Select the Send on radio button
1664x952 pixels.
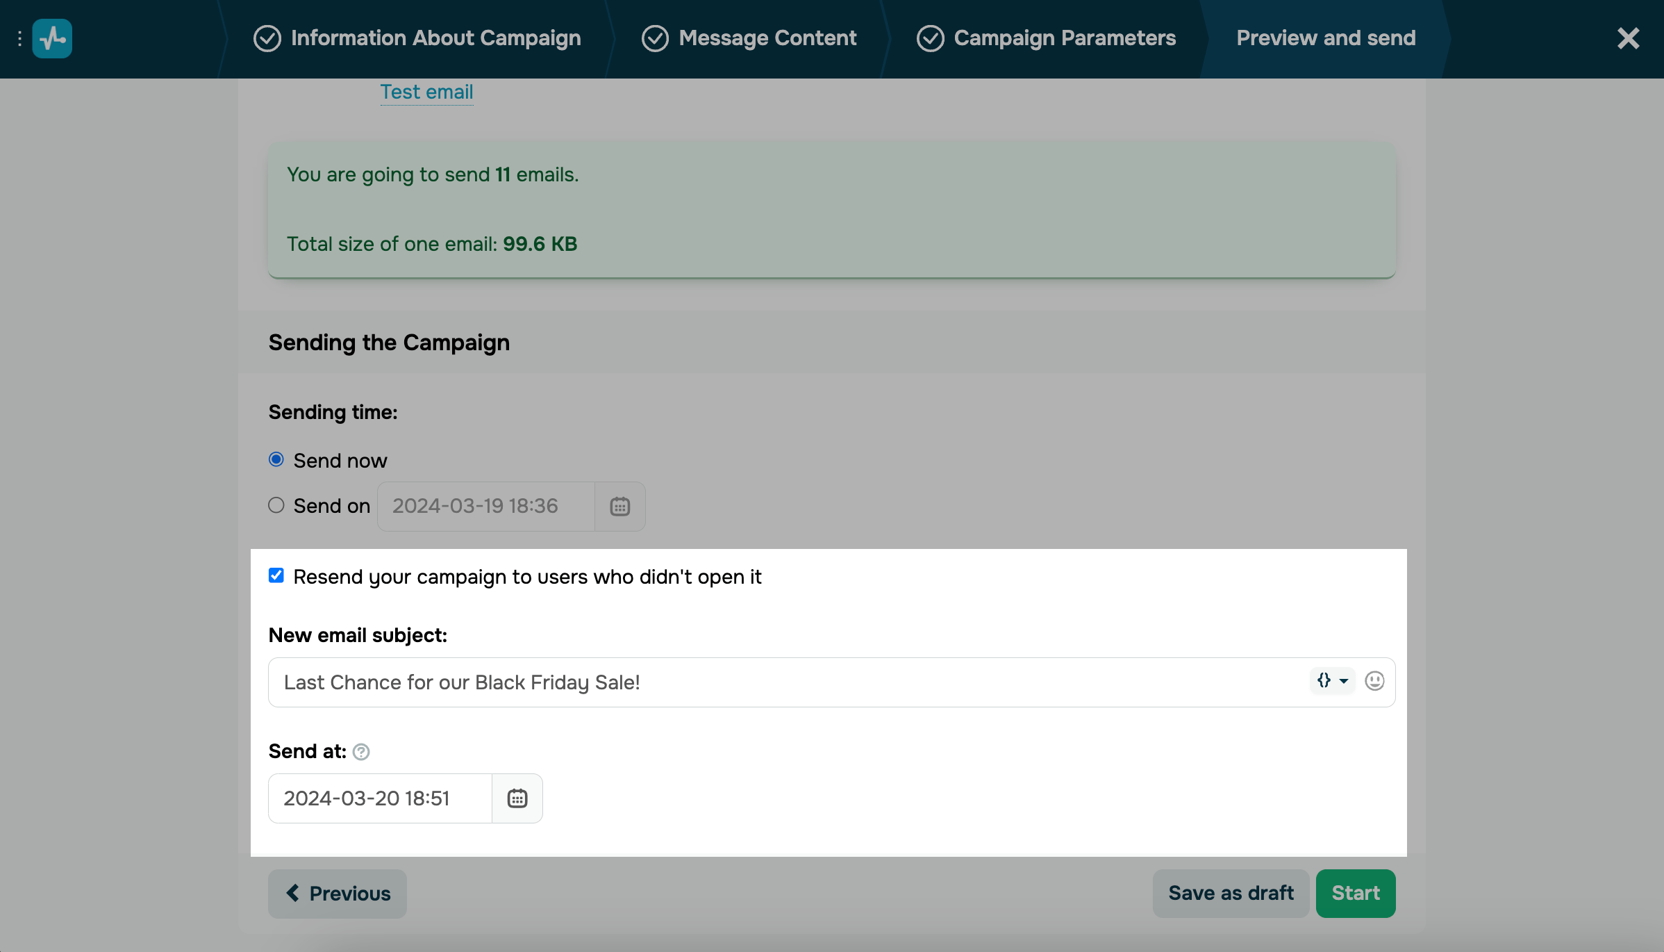coord(276,505)
